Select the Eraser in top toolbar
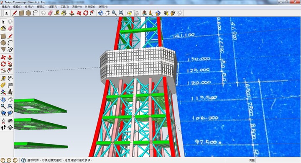The width and height of the screenshot is (301, 163). point(50,13)
